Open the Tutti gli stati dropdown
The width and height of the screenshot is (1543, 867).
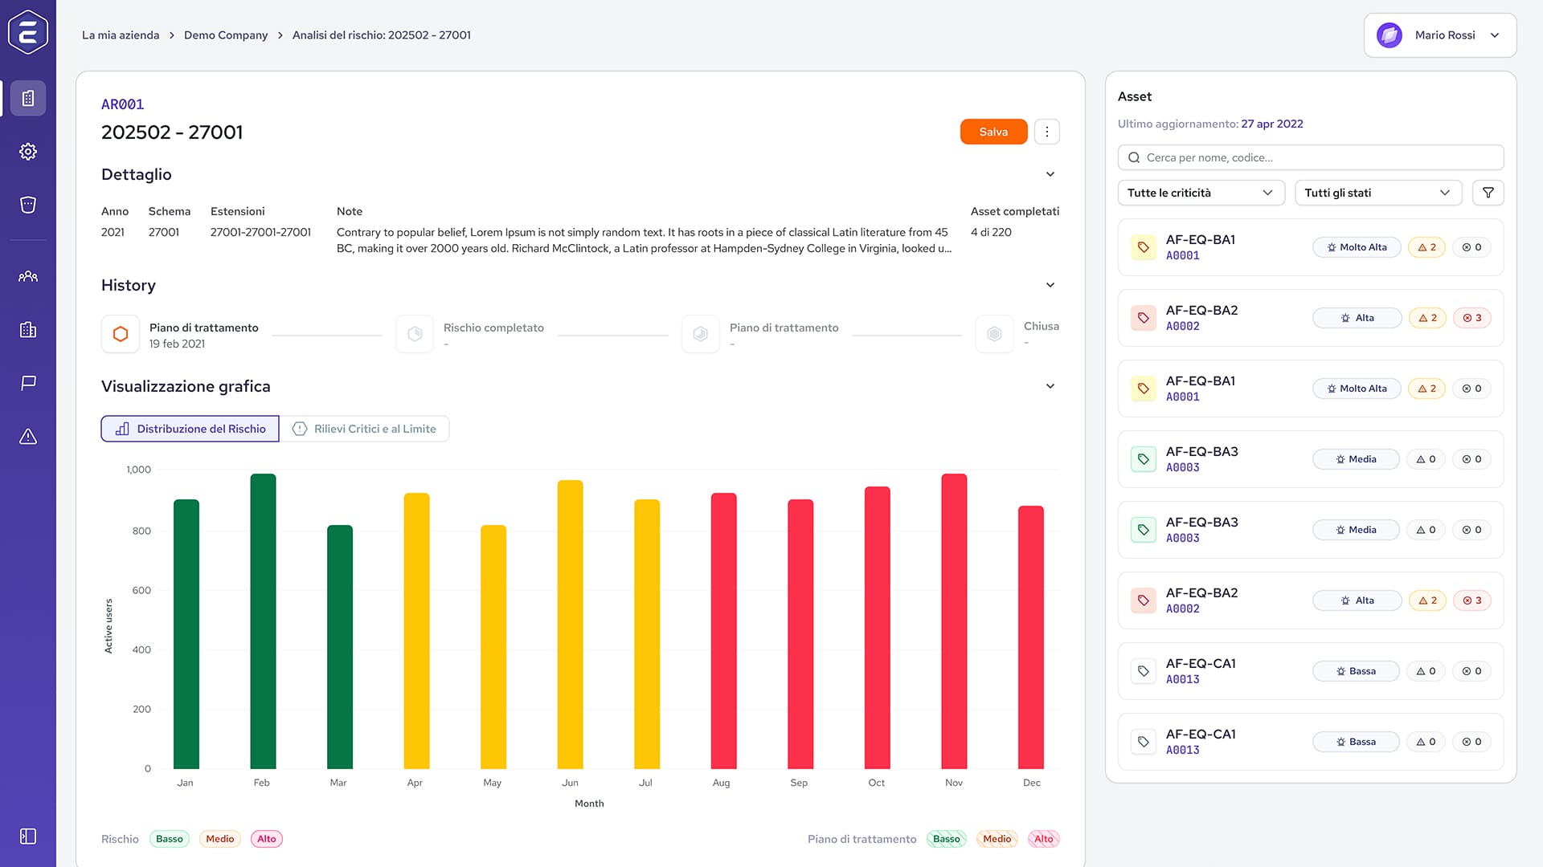click(x=1377, y=193)
